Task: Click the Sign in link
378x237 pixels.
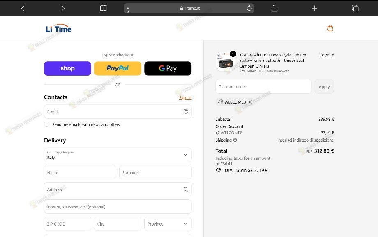Action: click(x=185, y=97)
